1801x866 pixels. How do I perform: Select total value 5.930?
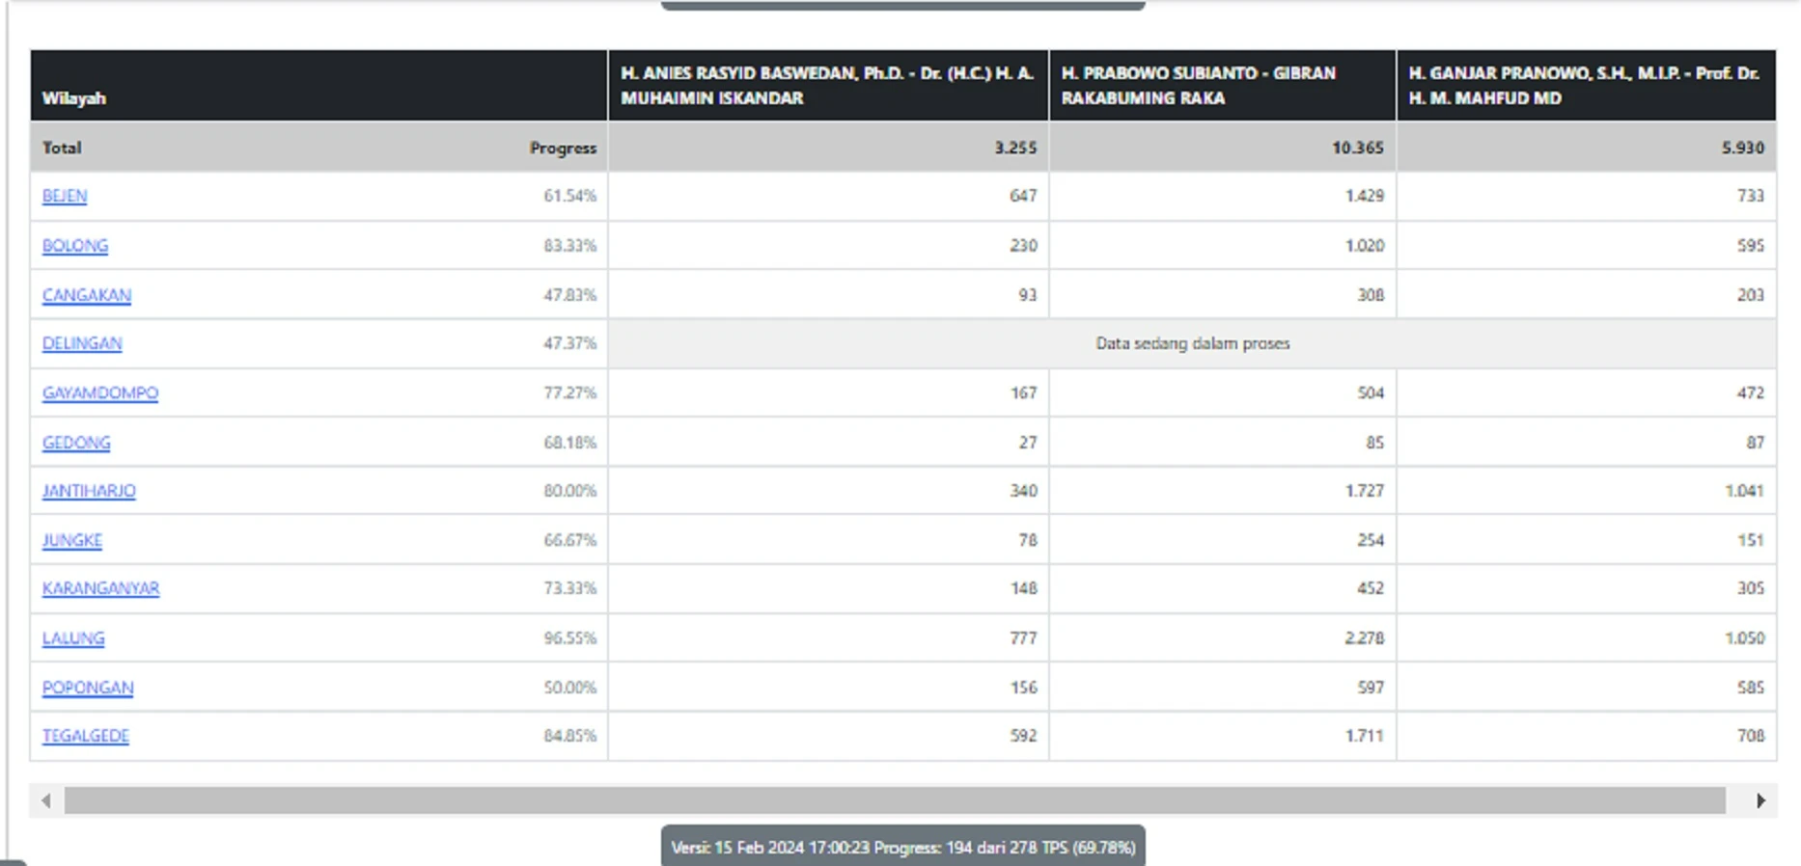click(1743, 148)
